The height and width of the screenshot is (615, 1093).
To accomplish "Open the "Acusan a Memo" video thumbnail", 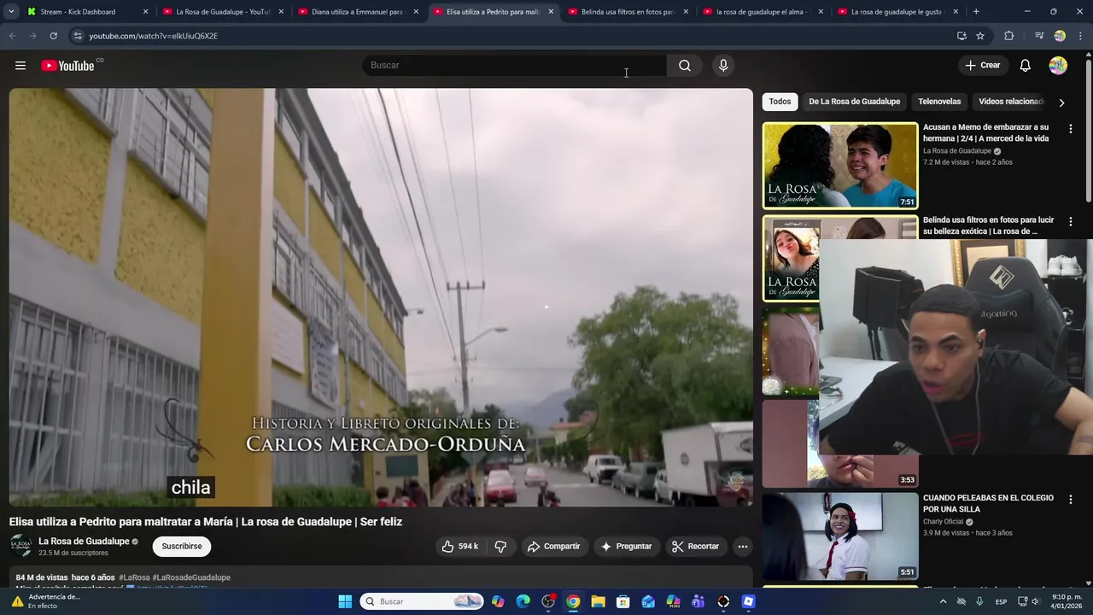I will click(840, 166).
